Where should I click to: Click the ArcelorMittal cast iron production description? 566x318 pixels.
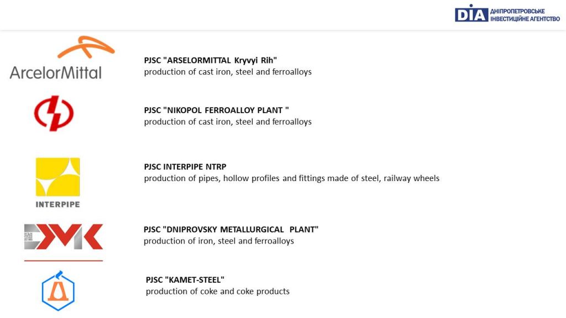point(228,72)
